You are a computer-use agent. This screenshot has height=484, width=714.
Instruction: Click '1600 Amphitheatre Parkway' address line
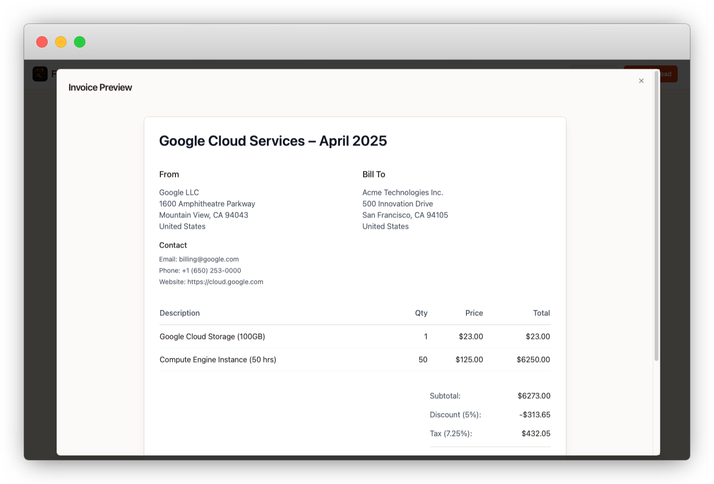207,204
